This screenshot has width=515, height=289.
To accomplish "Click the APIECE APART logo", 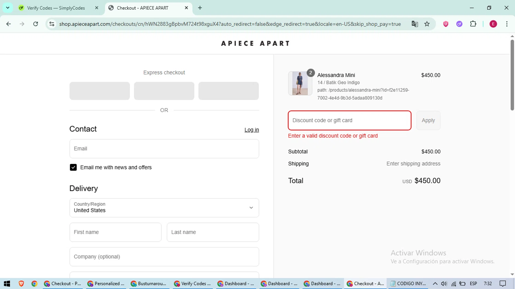I will (255, 44).
